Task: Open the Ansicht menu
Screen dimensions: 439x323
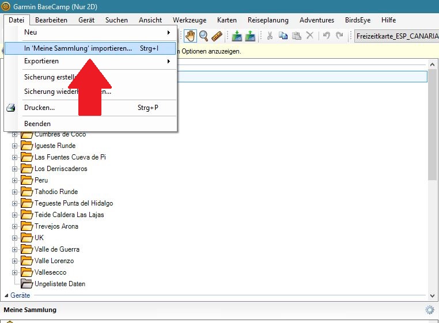Action: click(x=150, y=20)
